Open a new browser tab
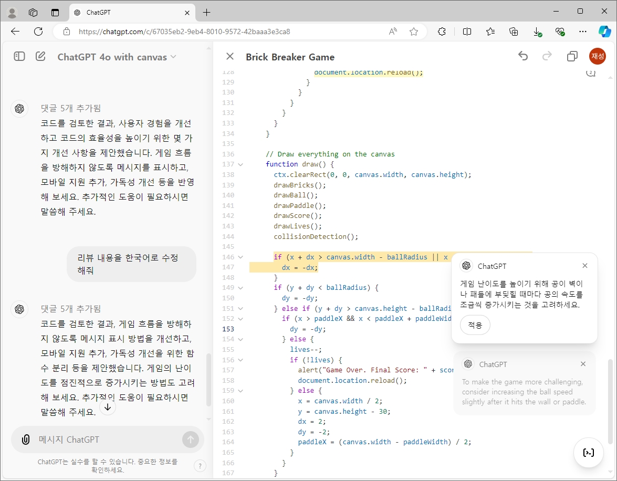 coord(206,13)
